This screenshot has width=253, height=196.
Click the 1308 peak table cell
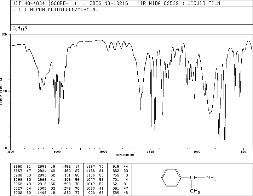pos(66,179)
